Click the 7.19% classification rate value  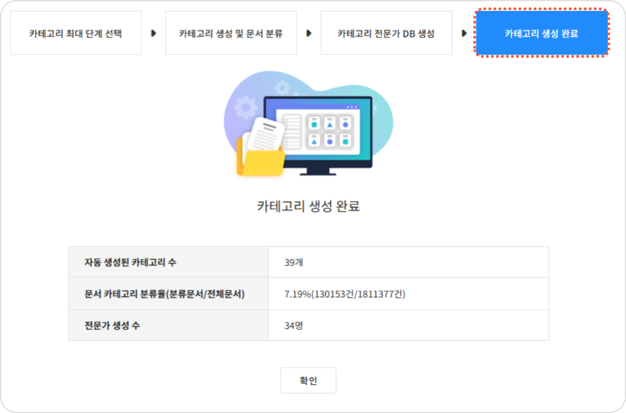pyautogui.click(x=344, y=294)
